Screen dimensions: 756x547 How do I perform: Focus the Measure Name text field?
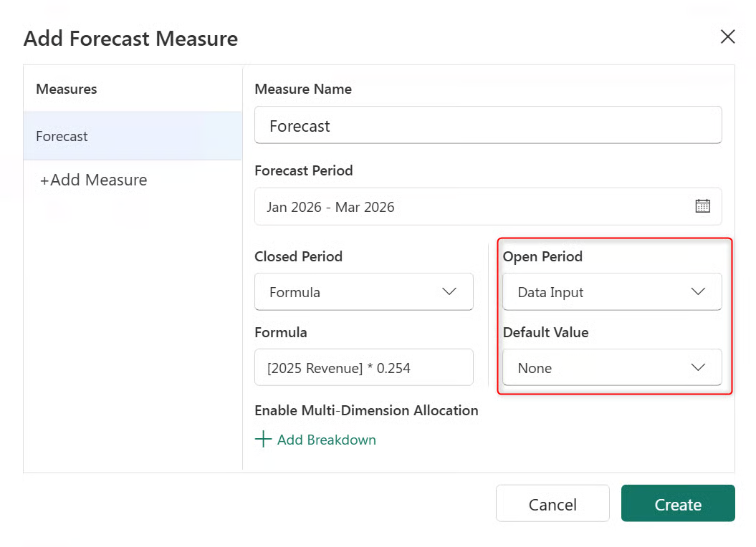[x=487, y=126]
